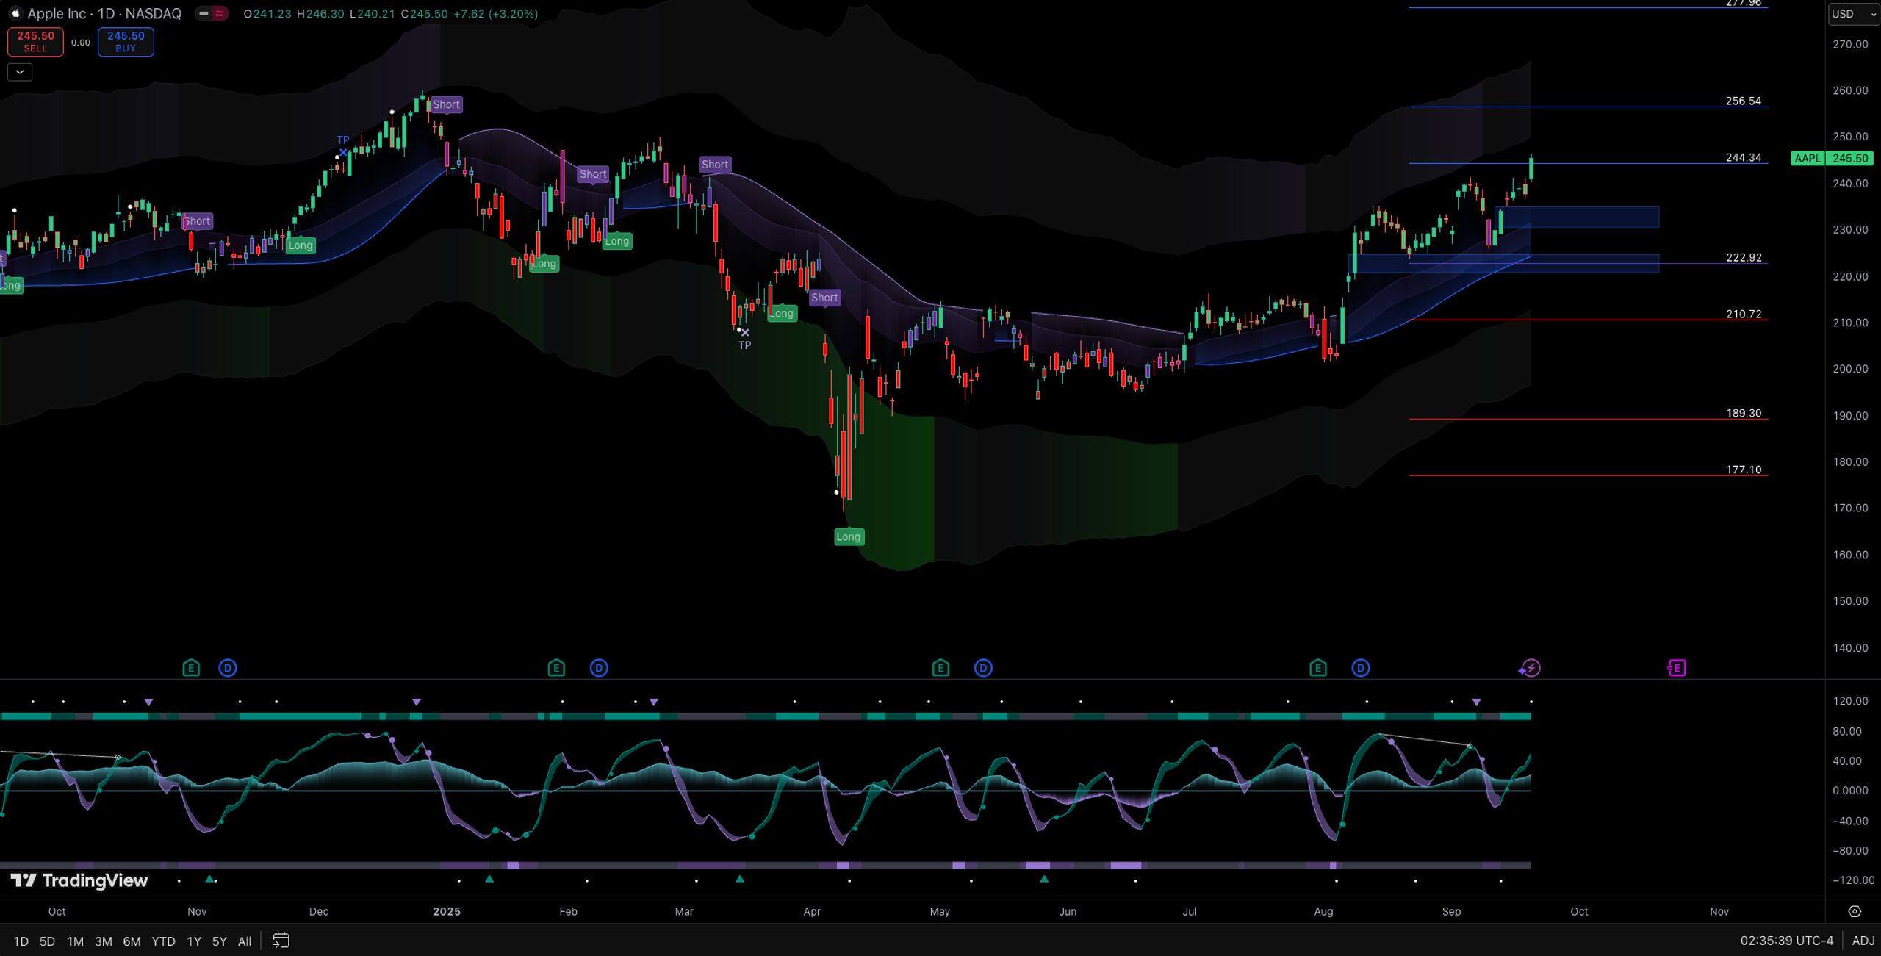Open the early May earnings marker

click(x=940, y=668)
